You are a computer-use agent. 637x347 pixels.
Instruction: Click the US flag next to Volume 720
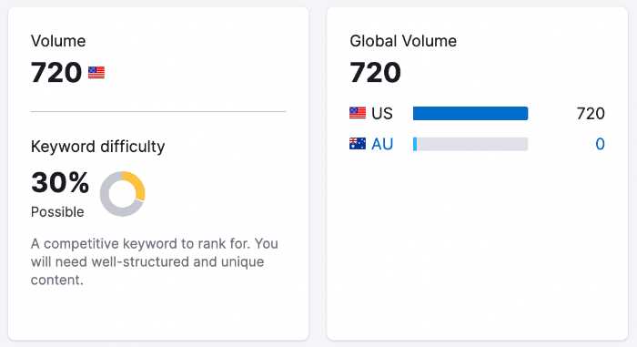click(96, 73)
